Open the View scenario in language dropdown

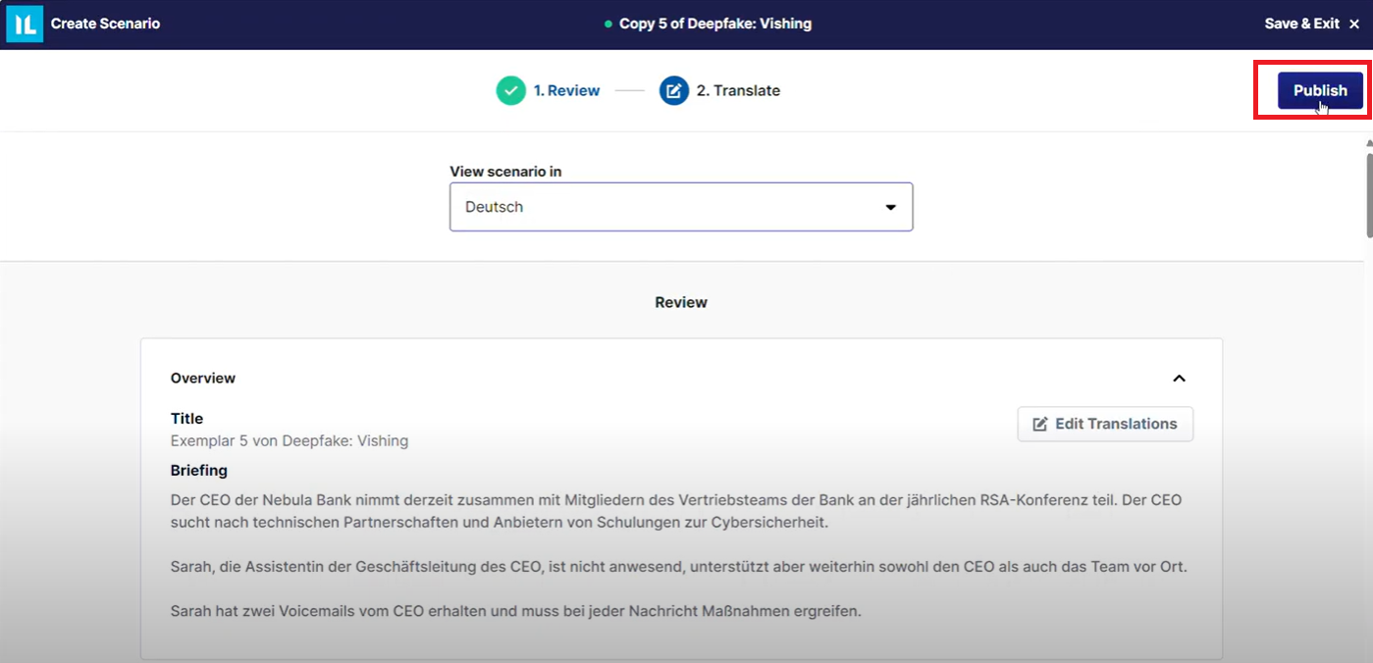tap(680, 207)
